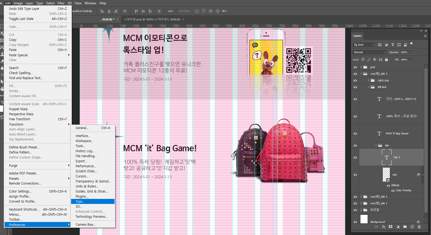This screenshot has width=431, height=235.
Task: Filter layers by adjustment layers icon
Action: 386,45
